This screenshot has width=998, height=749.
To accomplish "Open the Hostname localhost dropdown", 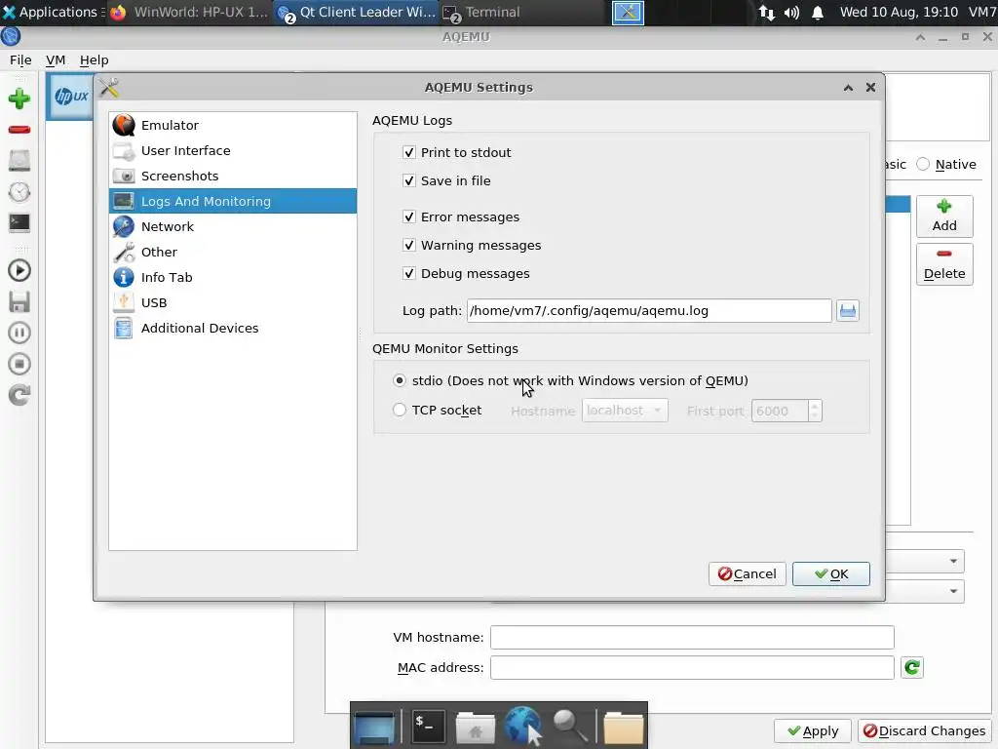I will pyautogui.click(x=625, y=411).
